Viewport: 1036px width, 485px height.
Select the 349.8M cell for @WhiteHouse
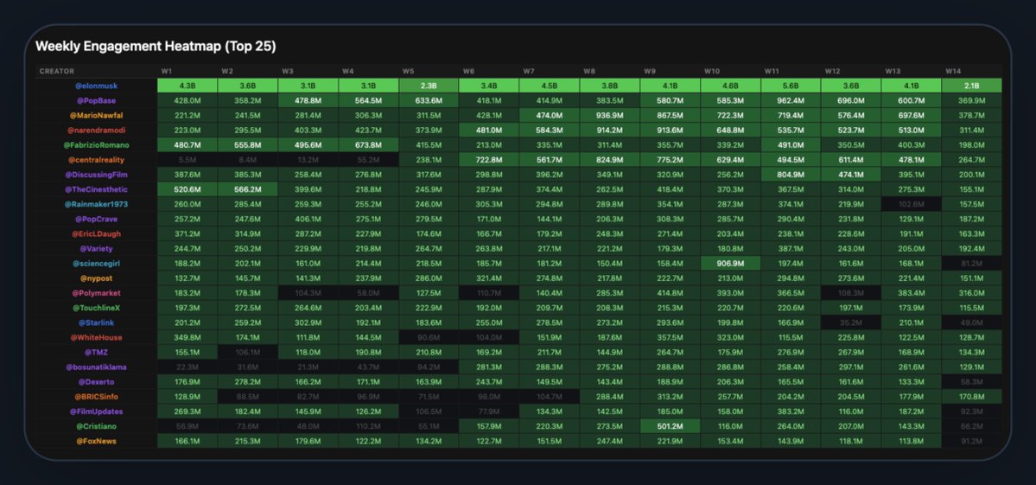point(187,337)
